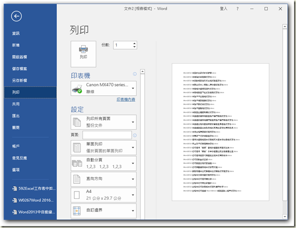Open the 資訊 menu item

pos(16,34)
